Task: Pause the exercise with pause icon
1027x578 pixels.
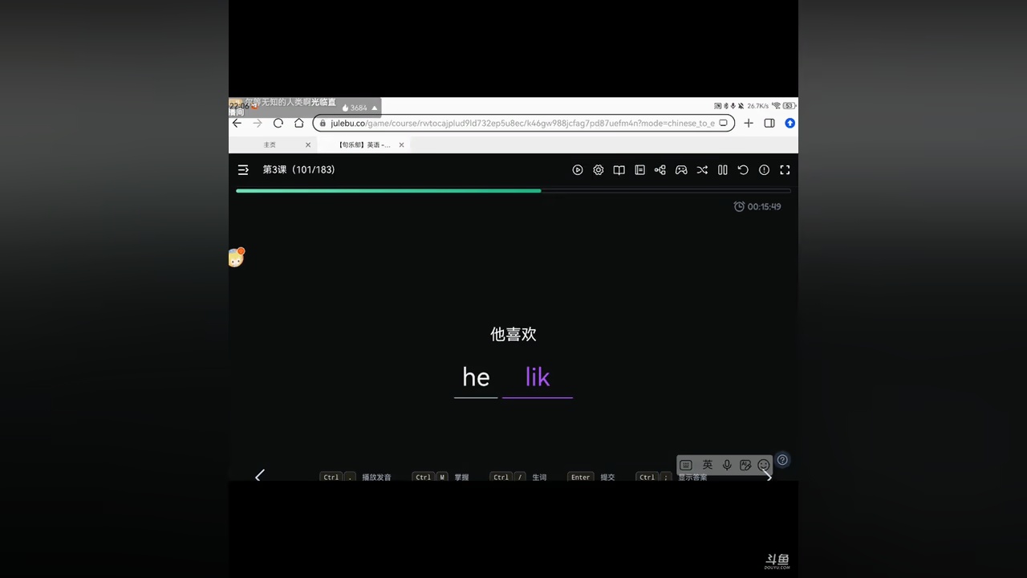Action: click(x=723, y=170)
